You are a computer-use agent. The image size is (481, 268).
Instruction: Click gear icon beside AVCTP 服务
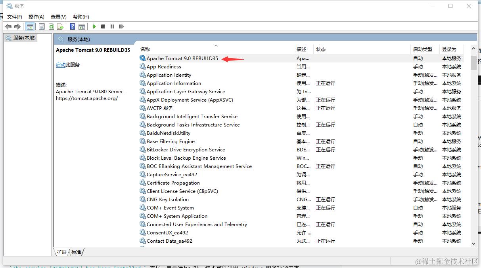[143, 108]
